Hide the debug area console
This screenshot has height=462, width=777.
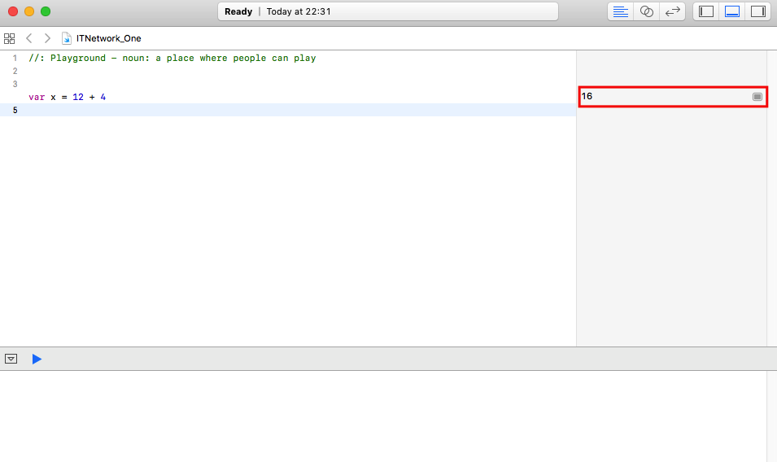point(11,359)
